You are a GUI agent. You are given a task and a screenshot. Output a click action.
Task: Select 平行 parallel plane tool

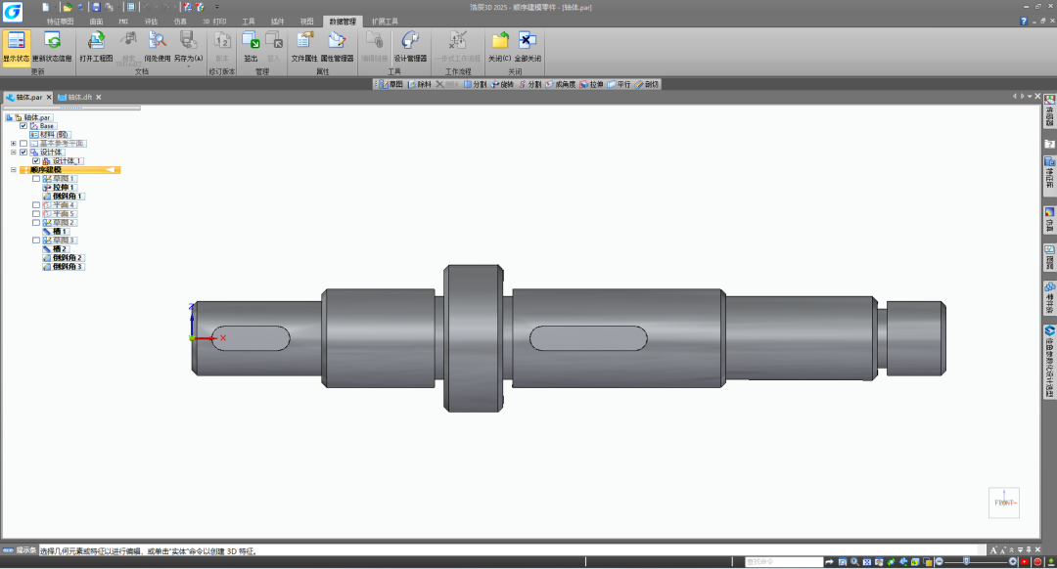tap(619, 84)
